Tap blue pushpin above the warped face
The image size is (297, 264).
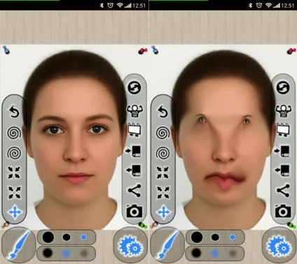coord(155,50)
